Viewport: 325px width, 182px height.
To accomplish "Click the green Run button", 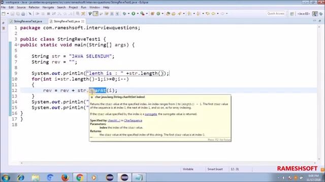I will coord(133,14).
